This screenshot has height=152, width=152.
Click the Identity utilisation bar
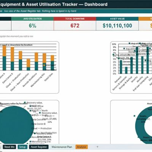pos(142,65)
